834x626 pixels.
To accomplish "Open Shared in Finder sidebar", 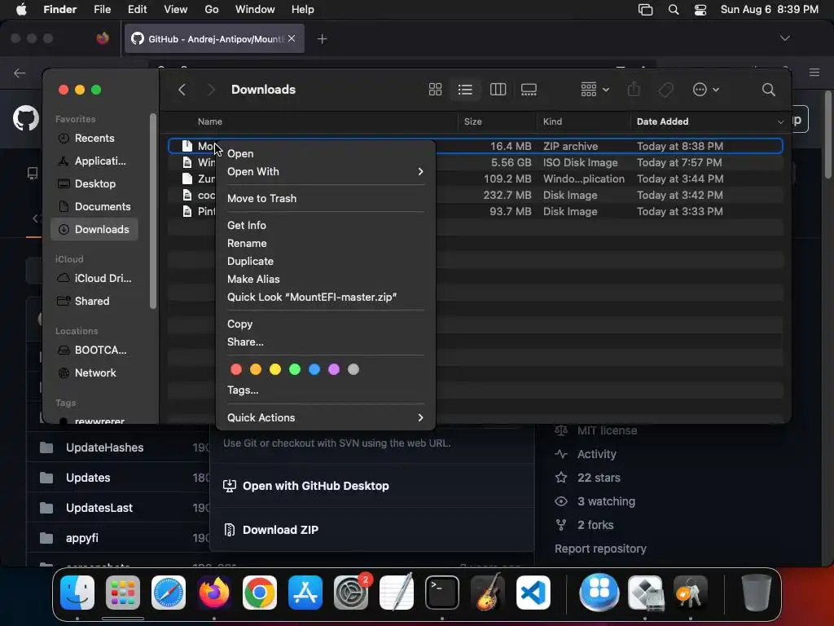I will (94, 302).
